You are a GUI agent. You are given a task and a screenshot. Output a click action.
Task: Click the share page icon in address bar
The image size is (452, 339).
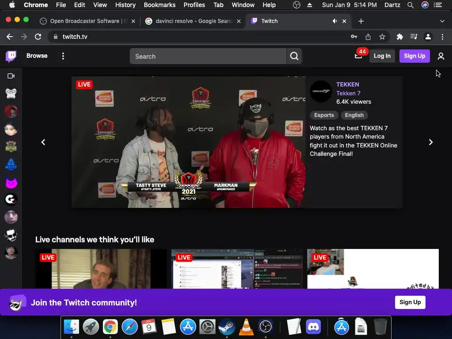368,37
